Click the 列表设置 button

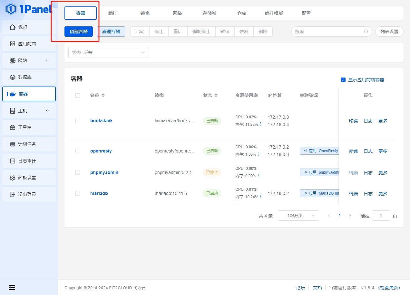tap(389, 32)
